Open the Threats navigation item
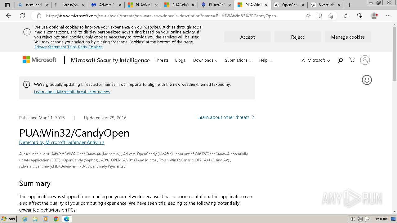This screenshot has height=223, width=397. [x=162, y=60]
